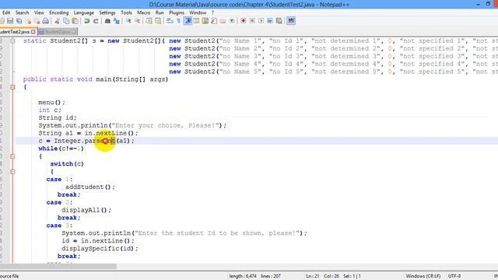Open the Document Map icon

click(205, 21)
